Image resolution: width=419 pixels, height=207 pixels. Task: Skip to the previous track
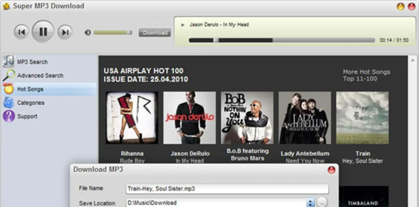point(21,32)
